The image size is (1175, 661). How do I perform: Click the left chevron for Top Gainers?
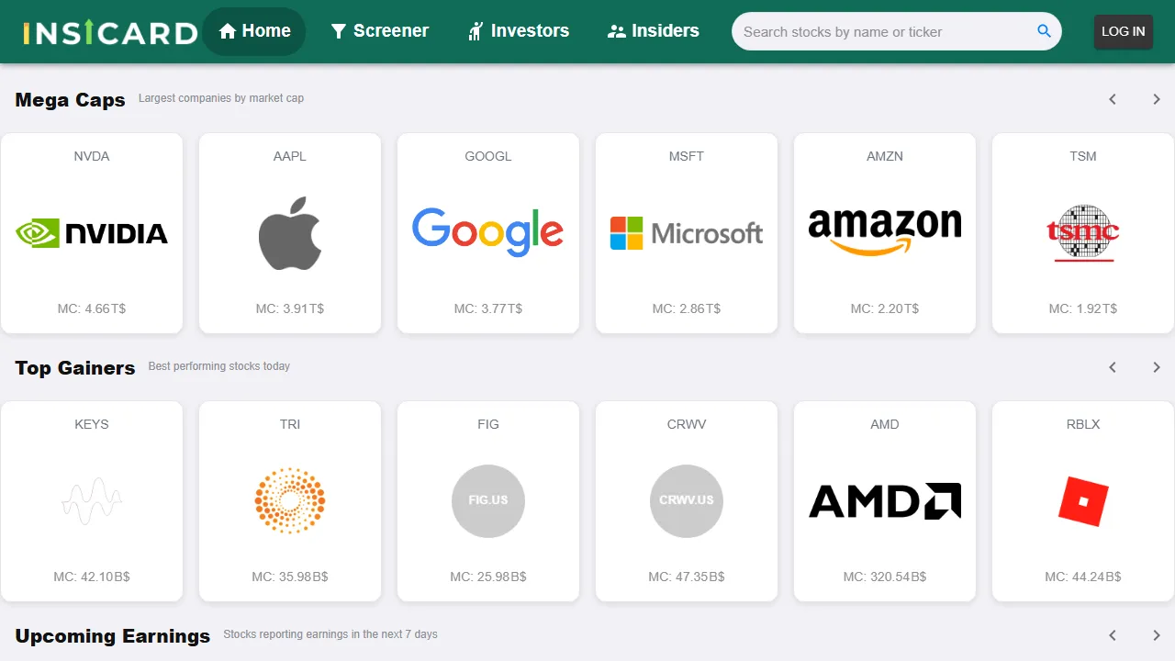[1112, 366]
